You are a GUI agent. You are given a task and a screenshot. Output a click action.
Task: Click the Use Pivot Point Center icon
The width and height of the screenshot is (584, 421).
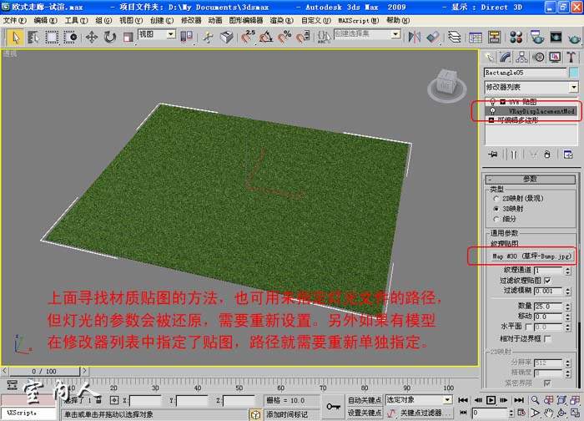coord(186,37)
